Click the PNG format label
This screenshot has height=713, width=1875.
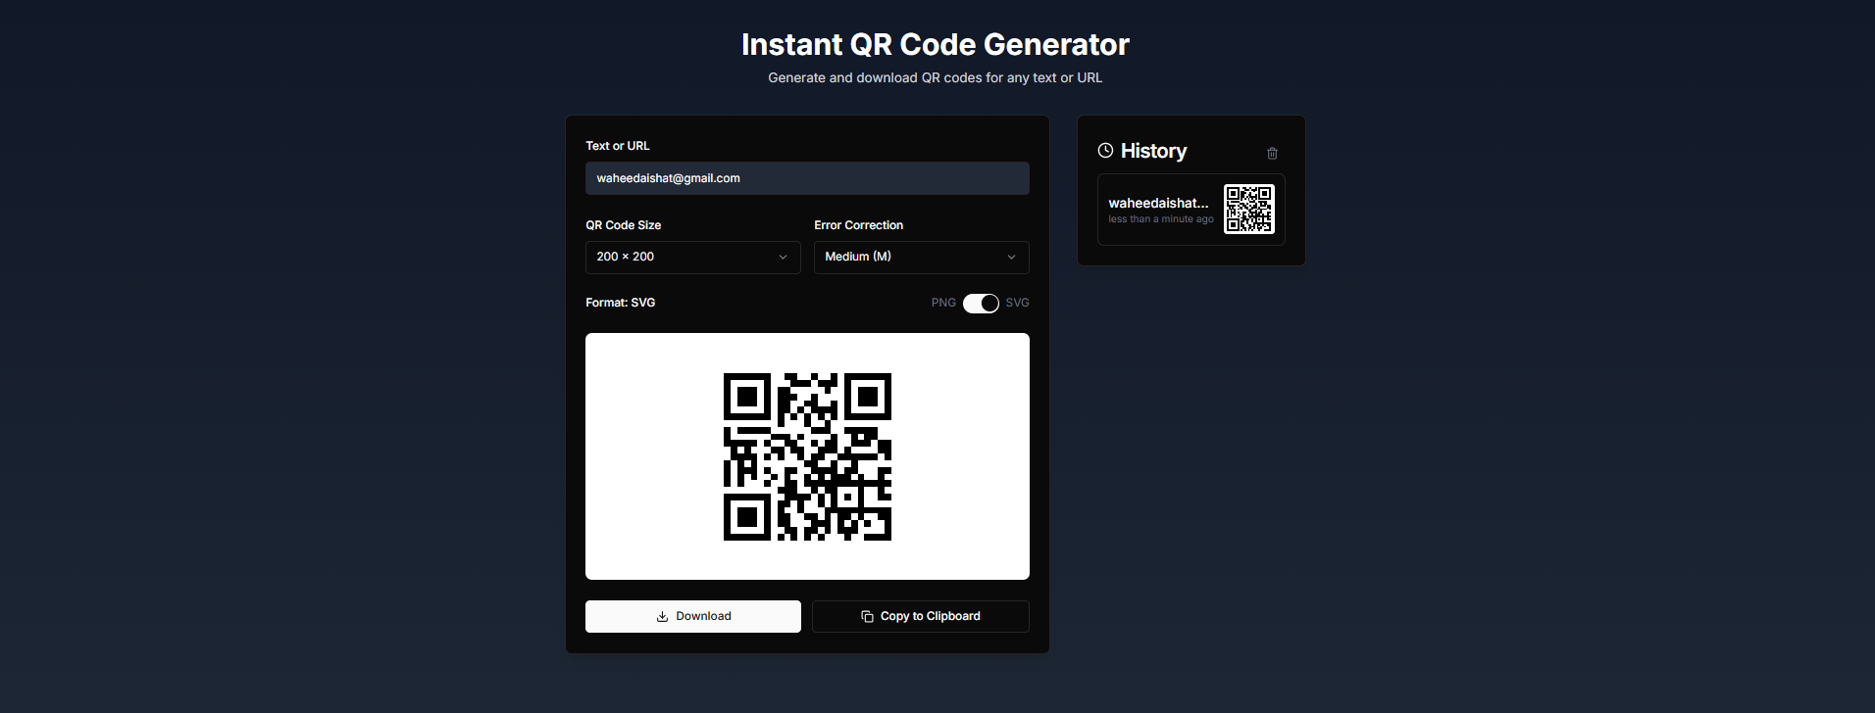click(x=943, y=303)
